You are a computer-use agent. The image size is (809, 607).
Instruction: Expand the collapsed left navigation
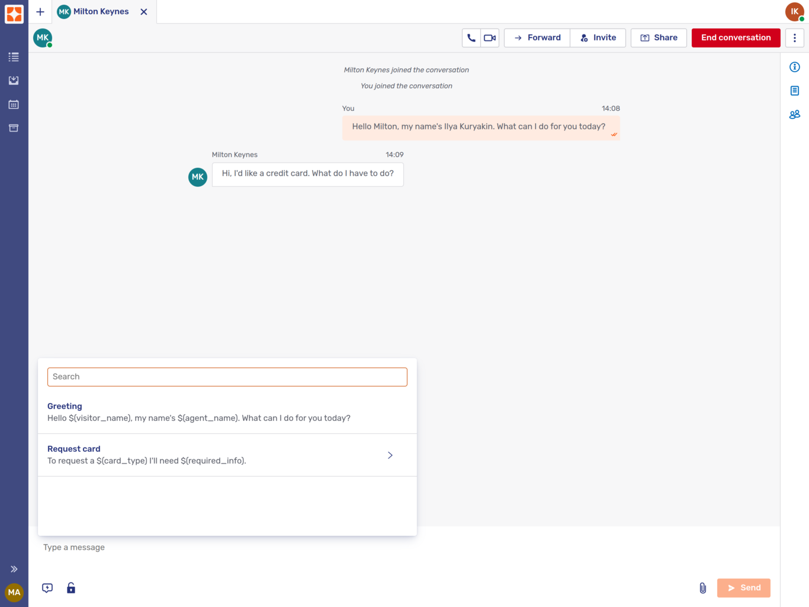14,568
